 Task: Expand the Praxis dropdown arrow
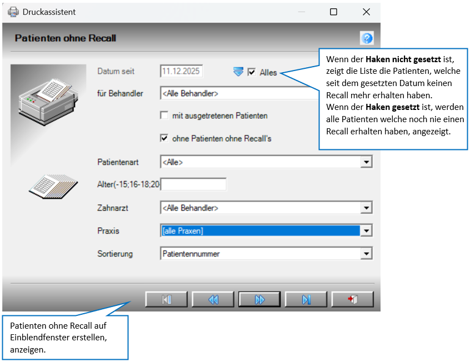[366, 231]
